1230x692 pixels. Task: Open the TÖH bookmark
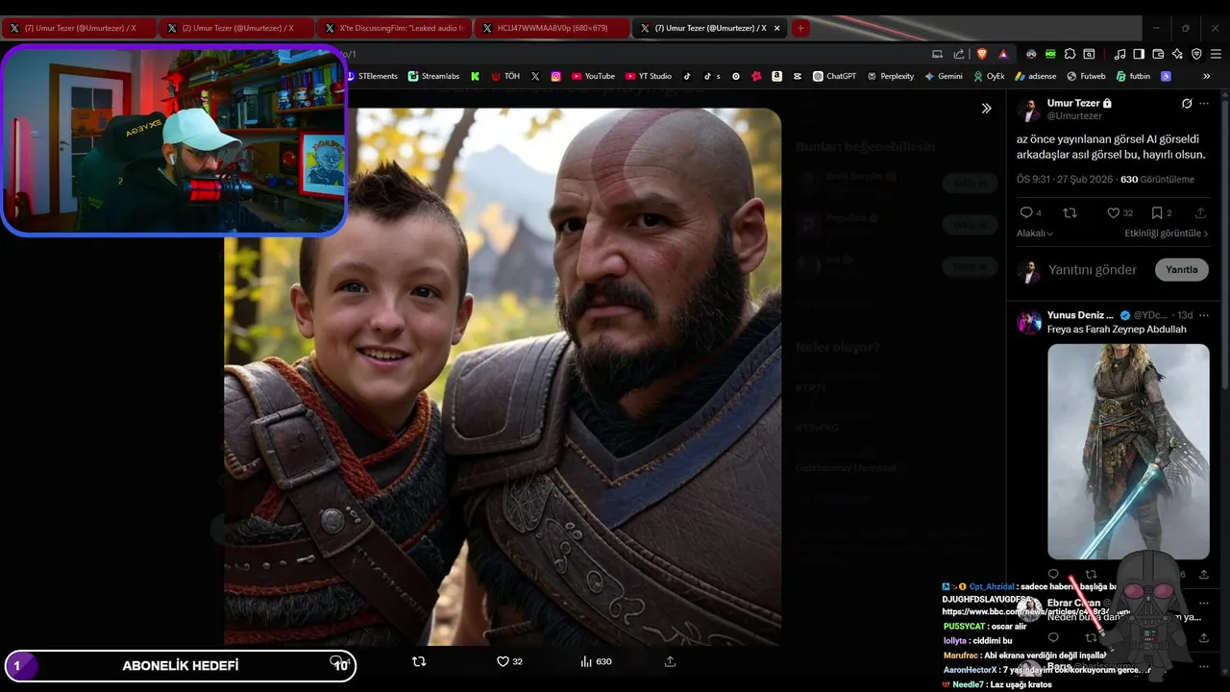(x=505, y=76)
